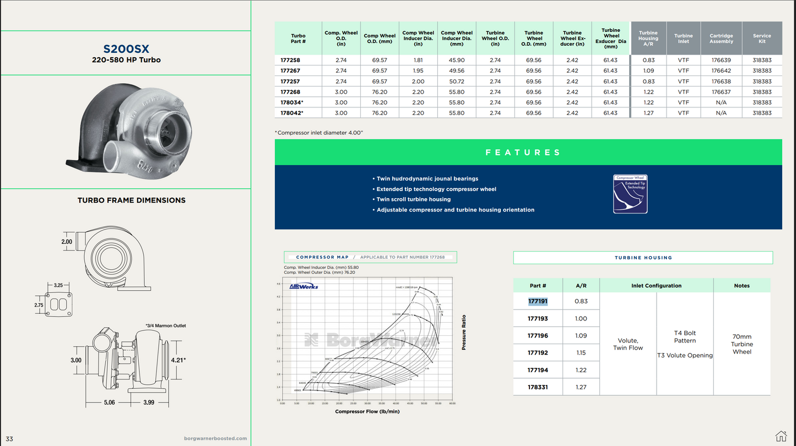Image resolution: width=796 pixels, height=446 pixels.
Task: Click the TURBINE HOUSING section label
Action: point(643,258)
